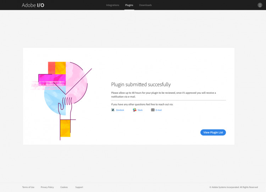
Task: Click the Zendesk logo icon
Action: 113,110
